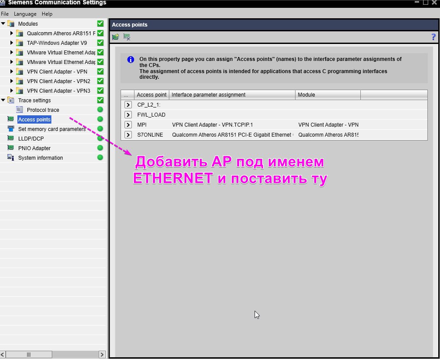Screen dimensions: 440x359
Task: Open the Help menu
Action: pyautogui.click(x=47, y=14)
